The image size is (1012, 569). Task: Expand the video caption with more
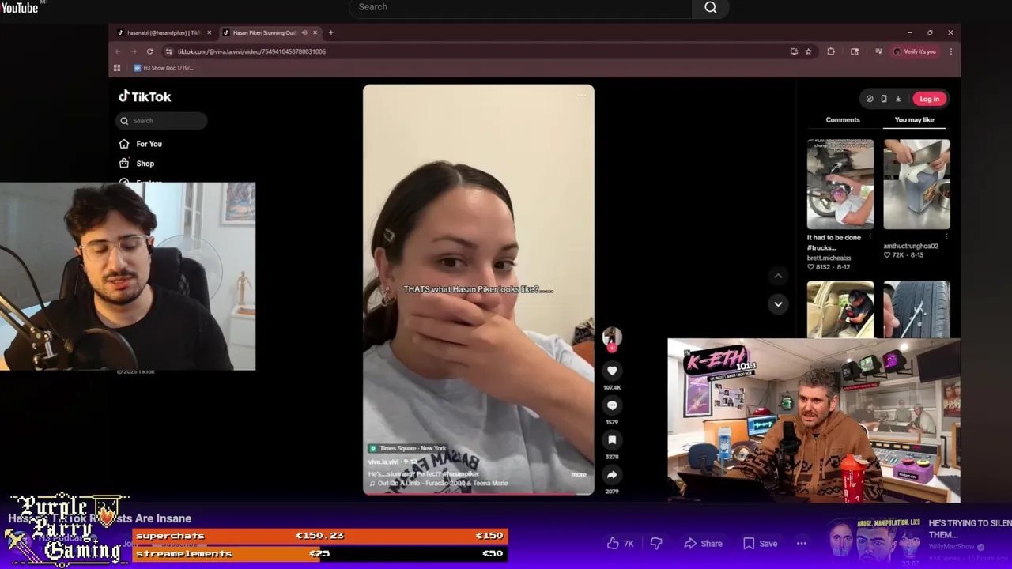tap(579, 474)
